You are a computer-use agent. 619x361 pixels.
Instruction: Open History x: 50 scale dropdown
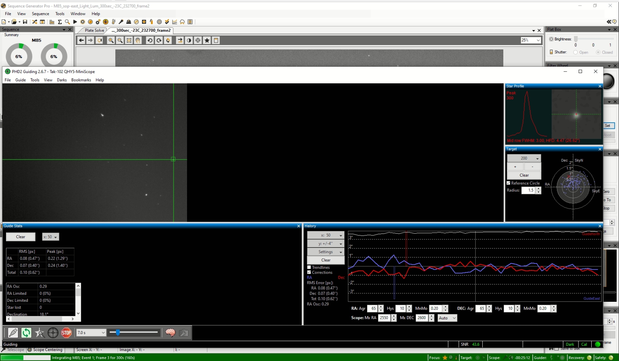click(x=326, y=235)
